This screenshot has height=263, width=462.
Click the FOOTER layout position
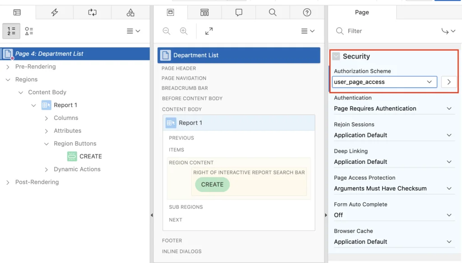tap(172, 240)
